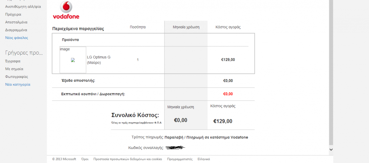The image size is (369, 163).
Task: Click the scrollbar down arrow
Action: [x=331, y=150]
